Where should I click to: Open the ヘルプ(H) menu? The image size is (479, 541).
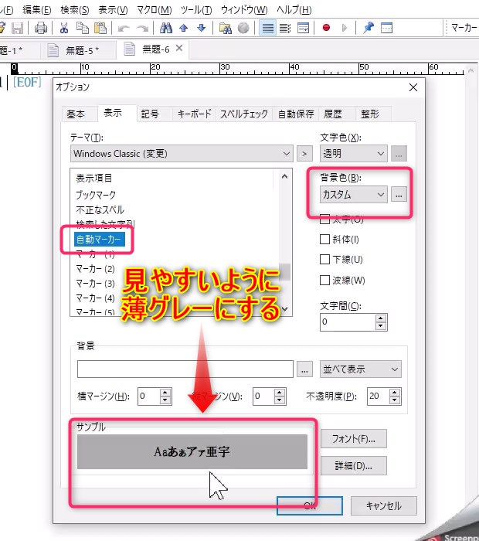coord(294,10)
